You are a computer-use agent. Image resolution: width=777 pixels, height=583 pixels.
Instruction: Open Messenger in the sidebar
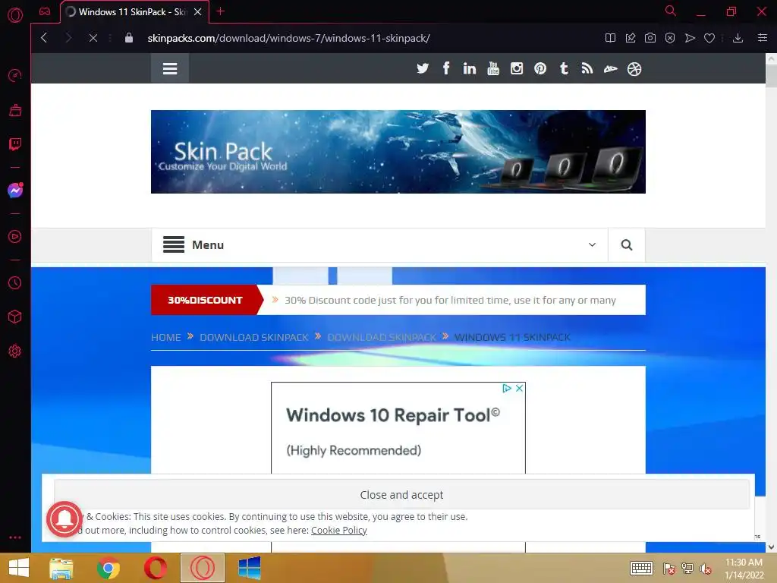pyautogui.click(x=15, y=191)
